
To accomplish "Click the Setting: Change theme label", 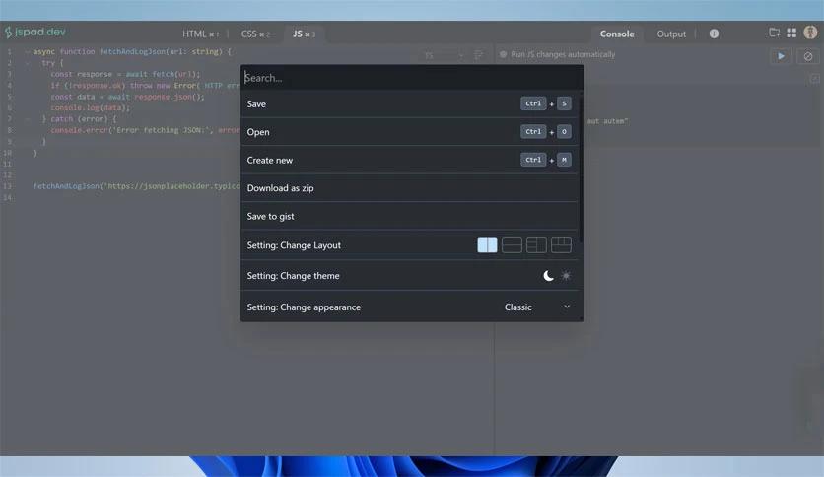I will tap(294, 276).
